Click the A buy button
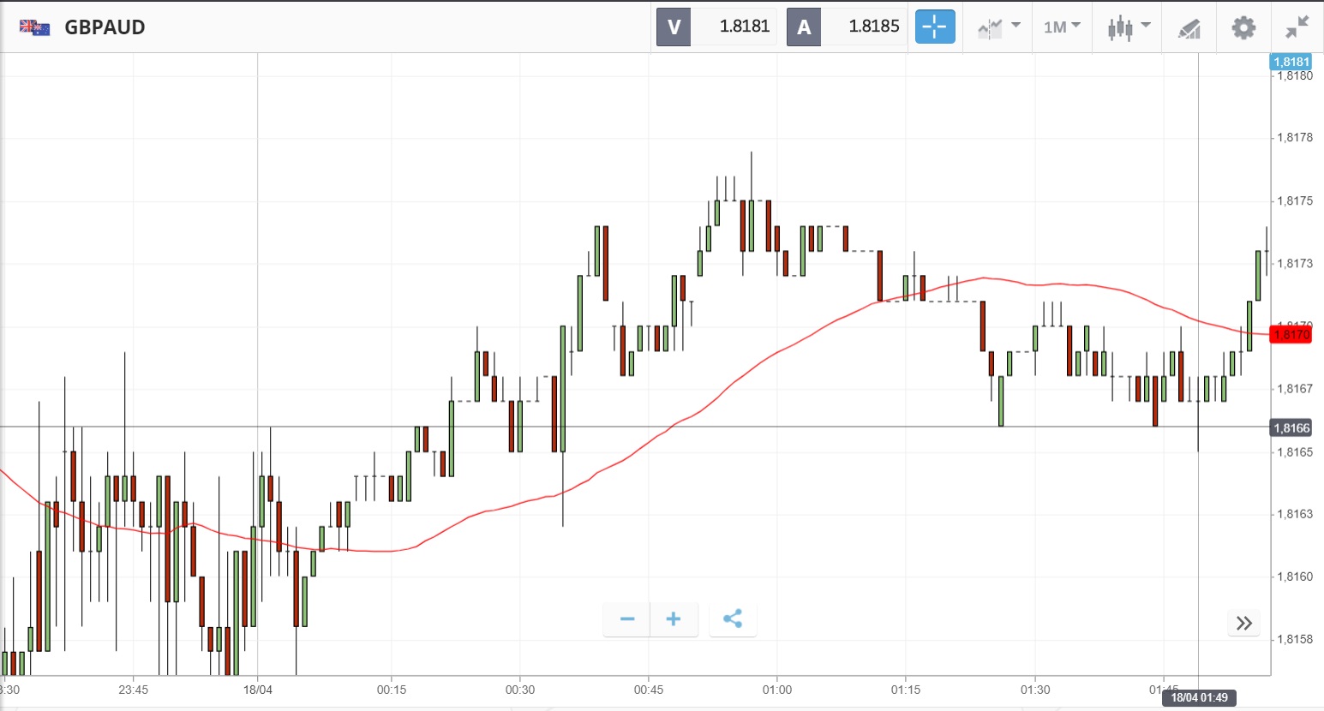This screenshot has height=711, width=1324. tap(804, 27)
